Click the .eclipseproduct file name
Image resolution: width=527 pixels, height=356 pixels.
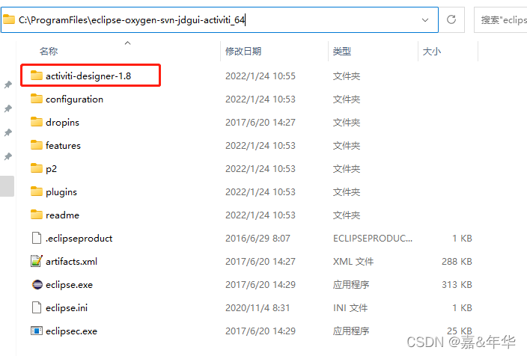point(79,239)
